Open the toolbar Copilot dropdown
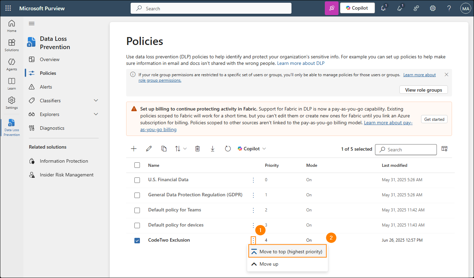474x278 pixels. (x=252, y=149)
